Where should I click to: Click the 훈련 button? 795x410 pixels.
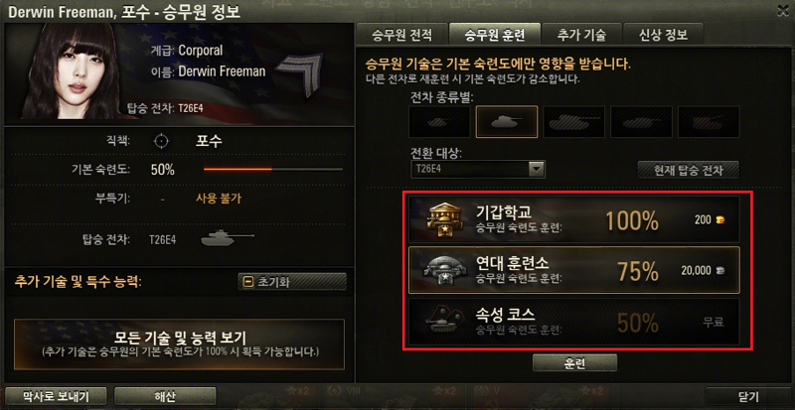(x=574, y=363)
